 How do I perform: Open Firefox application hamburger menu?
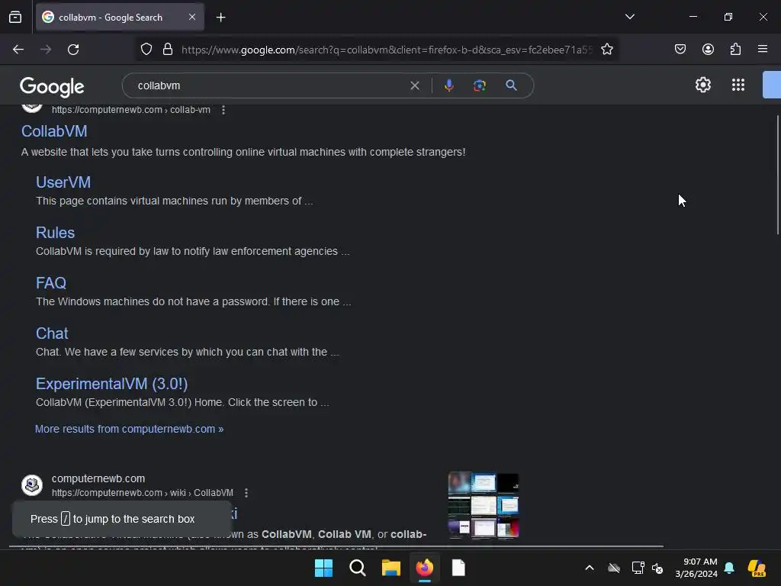pyautogui.click(x=763, y=49)
